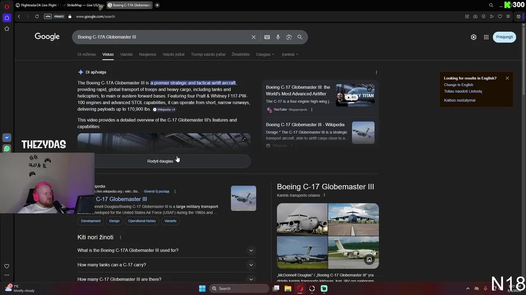Start voice search with microphone

[x=278, y=37]
